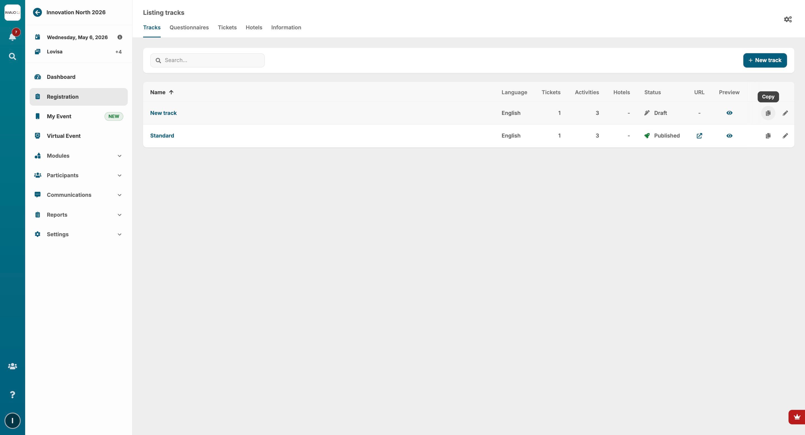The height and width of the screenshot is (435, 805).
Task: Open the settings gears icon at top right
Action: (787, 19)
